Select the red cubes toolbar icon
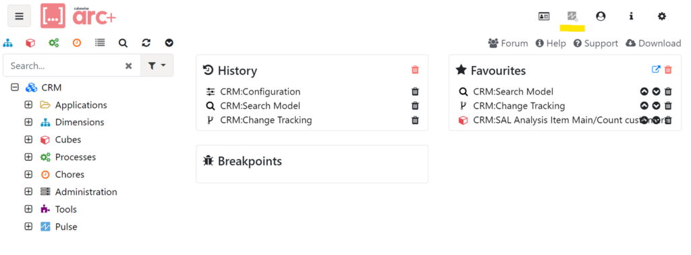This screenshot has height=255, width=691. 30,42
